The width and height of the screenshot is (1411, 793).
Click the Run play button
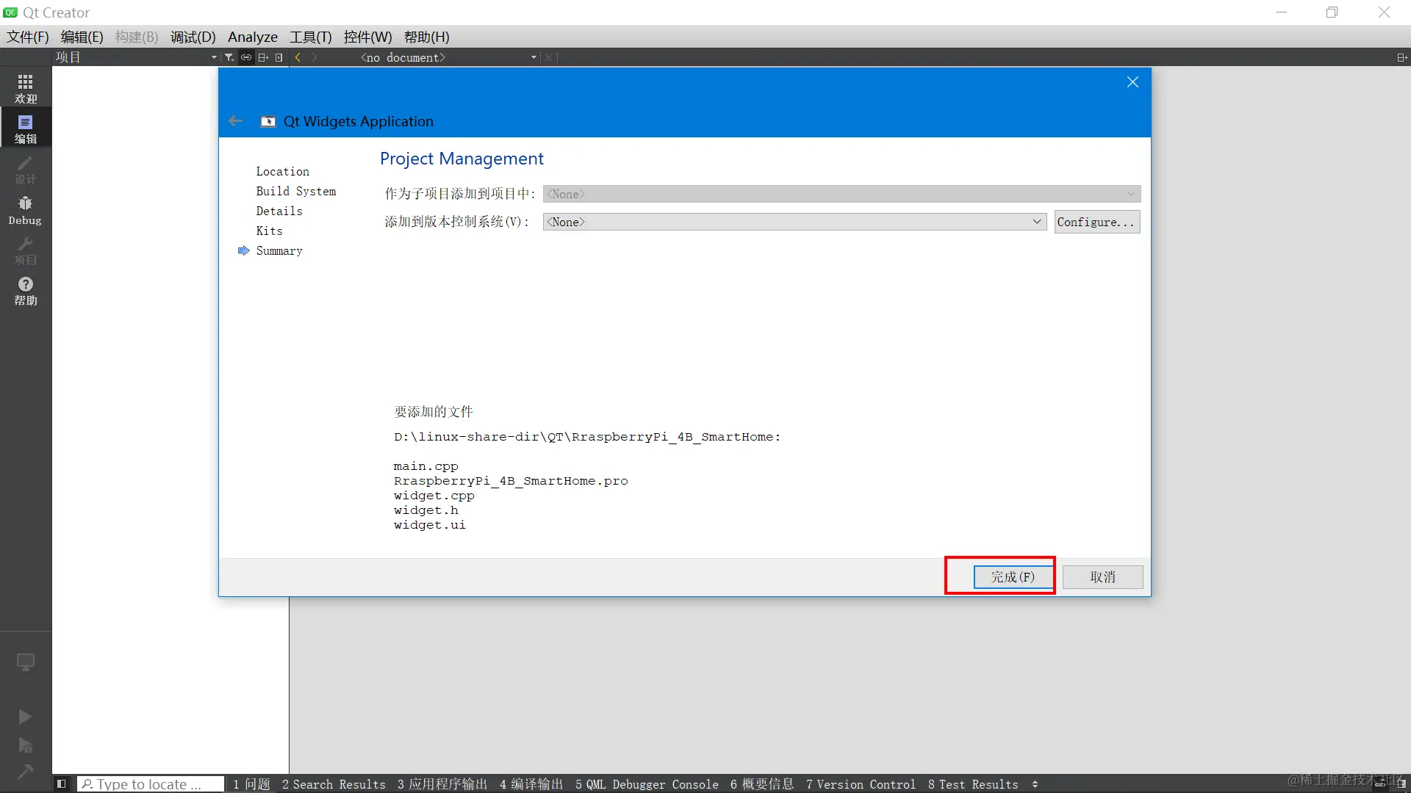click(25, 716)
